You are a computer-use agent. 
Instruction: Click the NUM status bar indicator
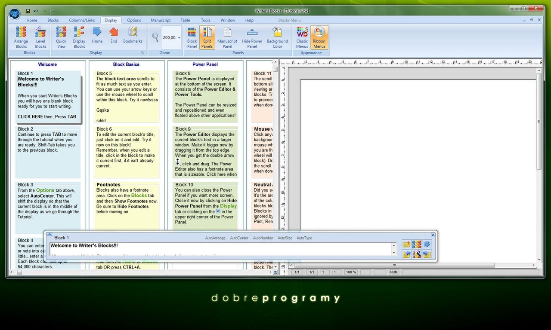394,272
